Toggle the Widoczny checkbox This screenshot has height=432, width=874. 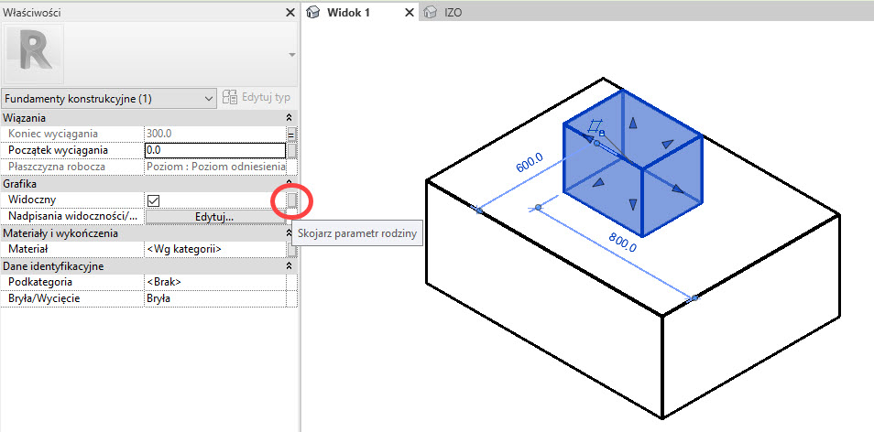(154, 200)
